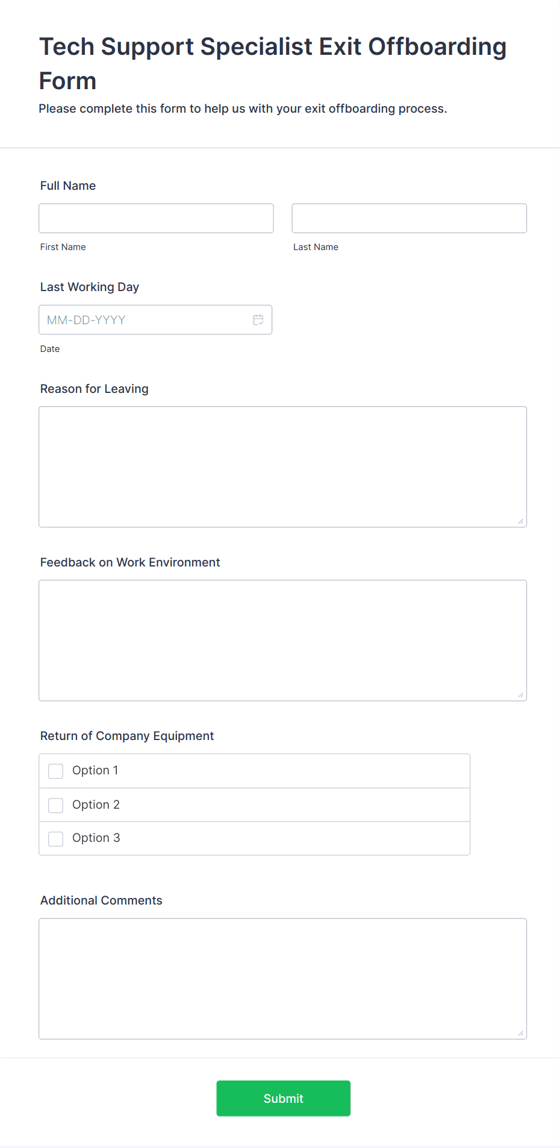
Task: Submit the offboarding form
Action: [x=284, y=1099]
